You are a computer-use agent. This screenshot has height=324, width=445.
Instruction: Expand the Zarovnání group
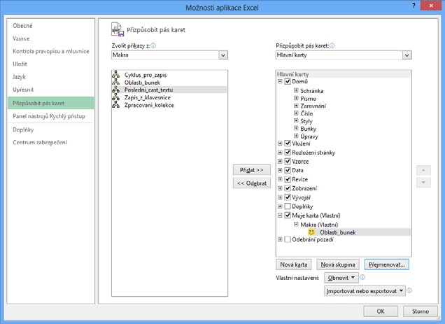(x=296, y=106)
